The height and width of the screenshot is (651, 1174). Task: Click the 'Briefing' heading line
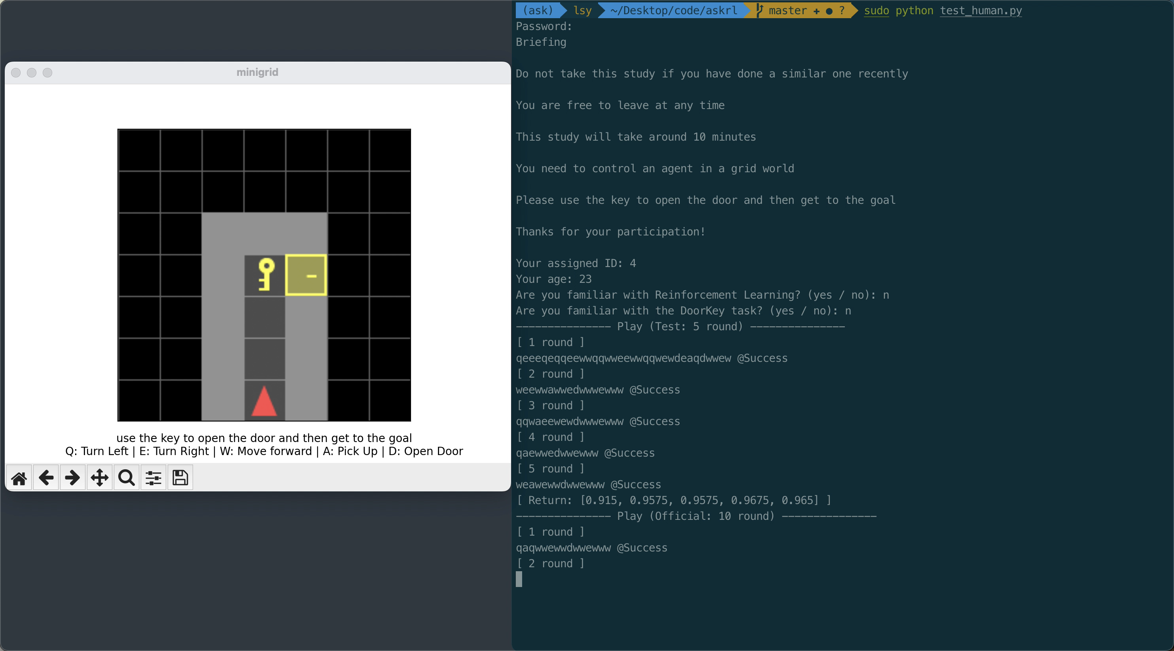(541, 42)
